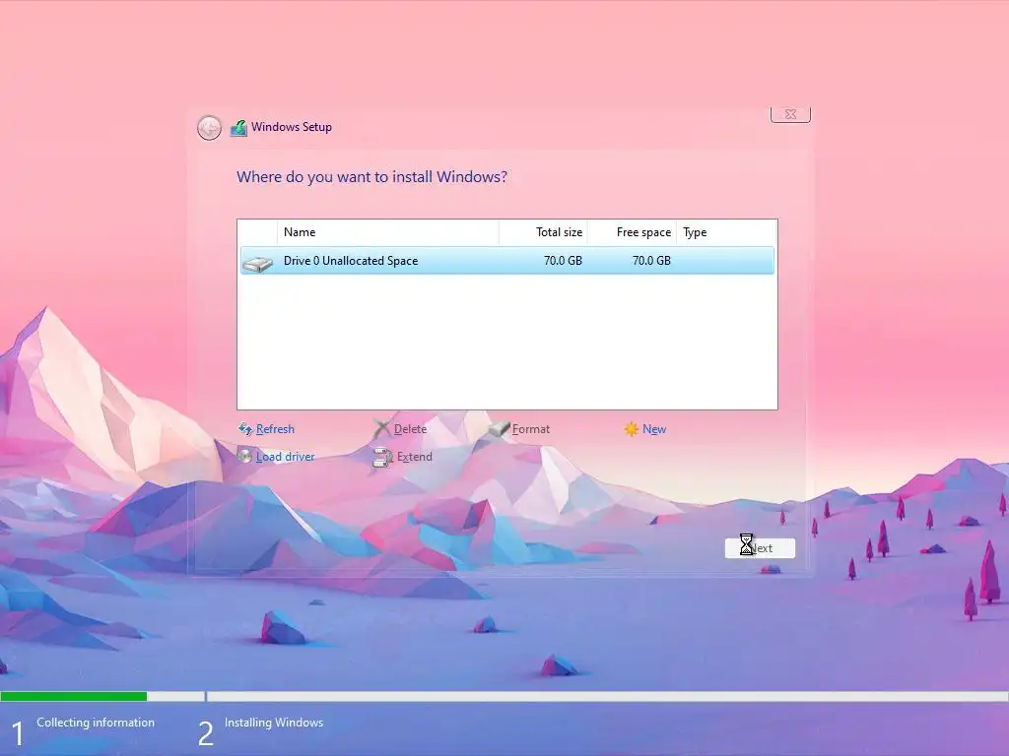Click the hard drive icon for Drive 0
Screen dimensions: 1009x756
click(258, 262)
